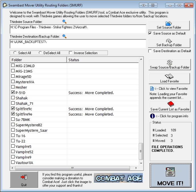Choose the Select All radio button
Viewport: 196px width, 192px height.
tap(15, 53)
